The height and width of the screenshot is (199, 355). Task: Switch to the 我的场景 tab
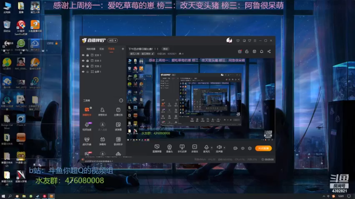pyautogui.click(x=91, y=49)
